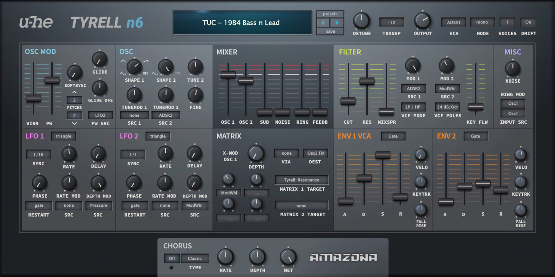
Task: Click the X-MOD DEPTH knob in MATRIX
Action: tap(256, 153)
